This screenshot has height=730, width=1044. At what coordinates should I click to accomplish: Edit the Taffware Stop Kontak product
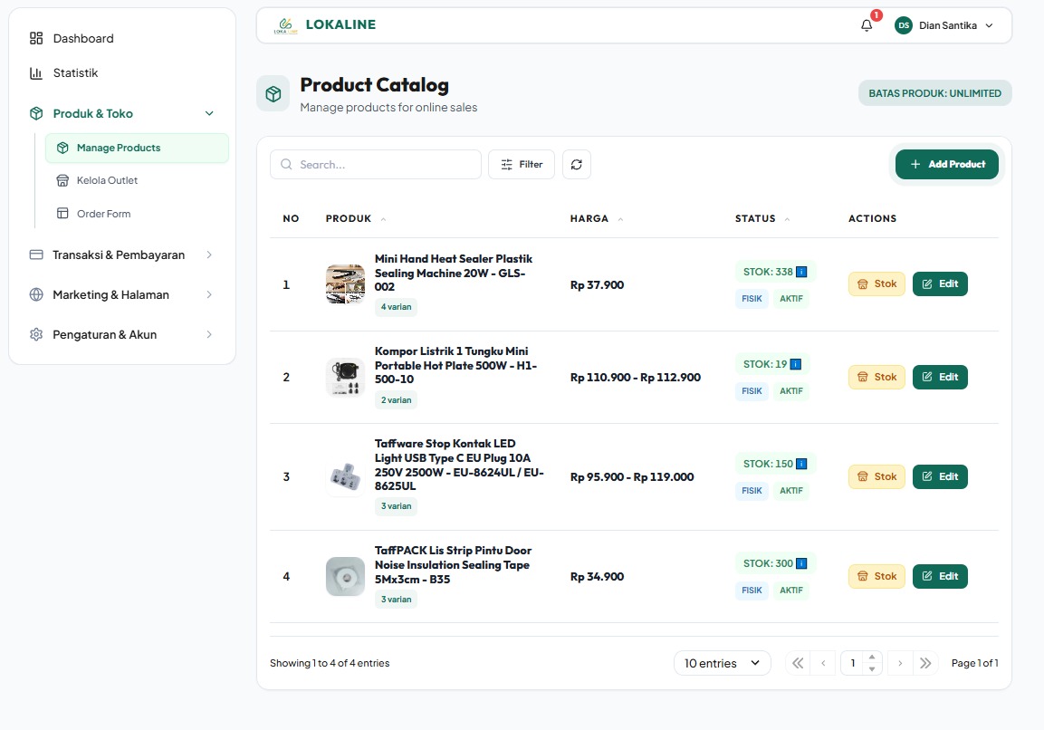coord(940,476)
